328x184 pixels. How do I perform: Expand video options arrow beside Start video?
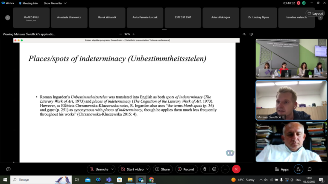pos(147,169)
